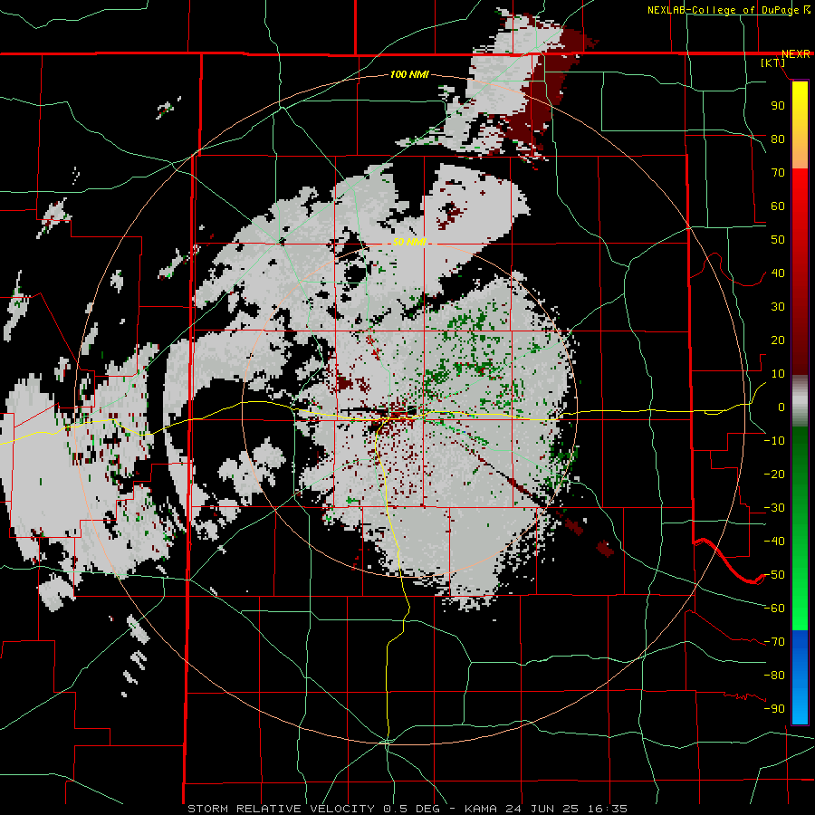Screen dimensions: 815x815
Task: Click the 24 JUN 25 date in the caption
Action: [542, 809]
